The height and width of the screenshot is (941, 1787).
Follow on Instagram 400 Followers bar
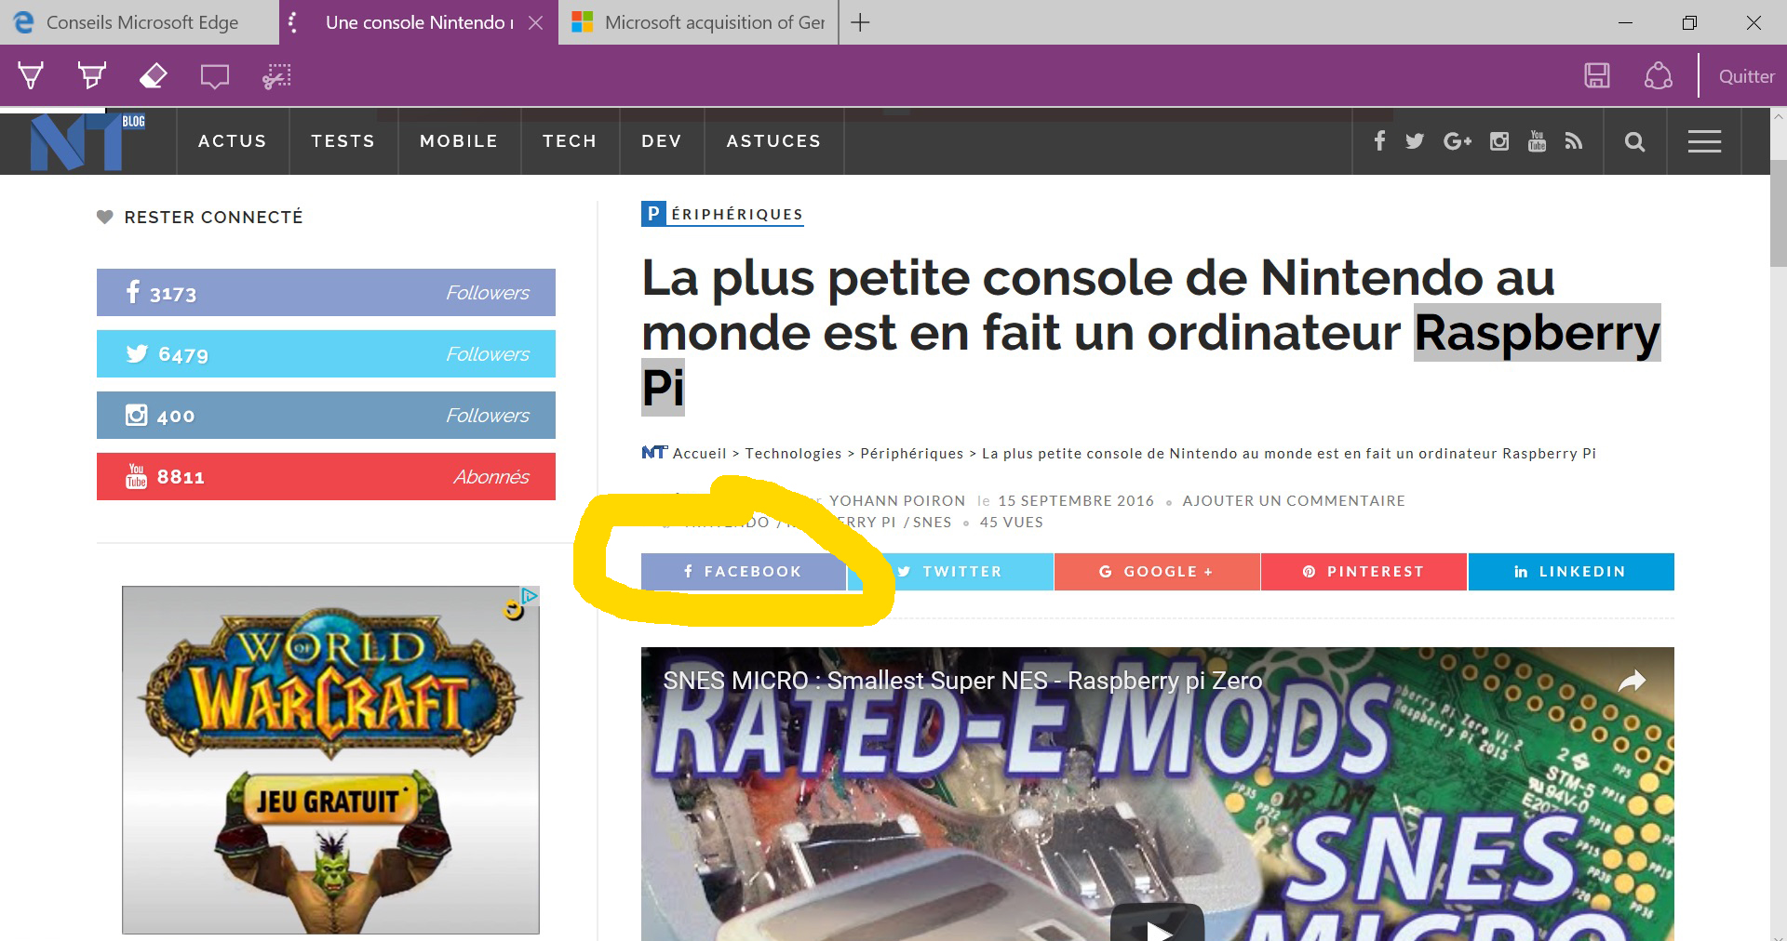(326, 416)
